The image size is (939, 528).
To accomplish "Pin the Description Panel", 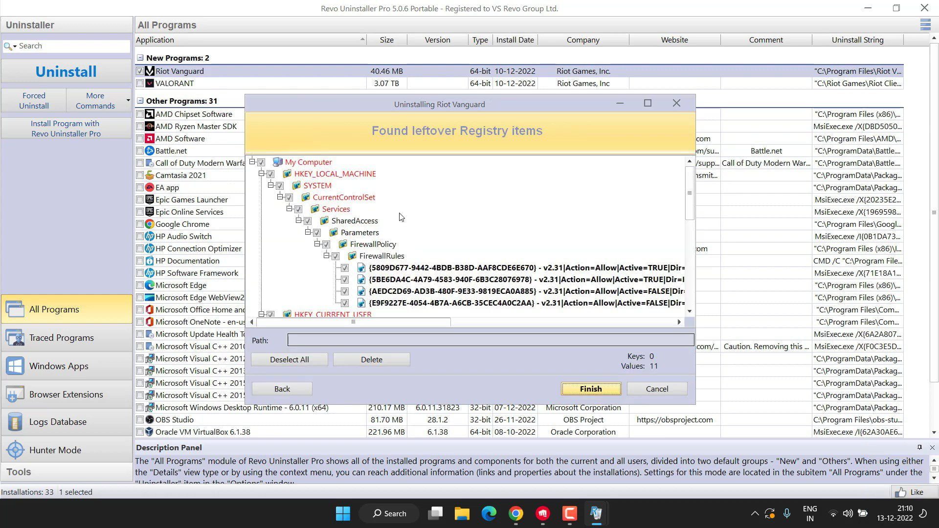I will pos(919,447).
